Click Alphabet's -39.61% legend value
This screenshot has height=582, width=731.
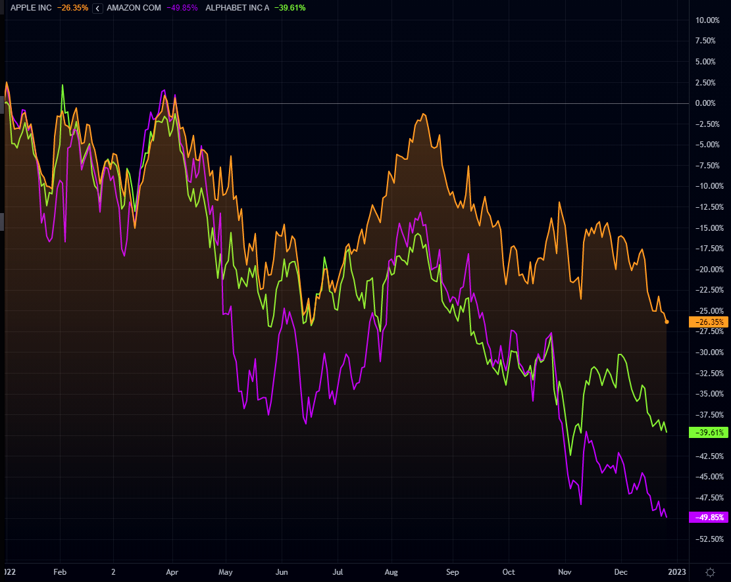click(290, 8)
